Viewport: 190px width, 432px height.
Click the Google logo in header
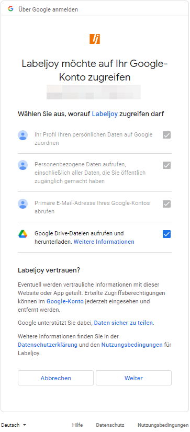tap(11, 9)
